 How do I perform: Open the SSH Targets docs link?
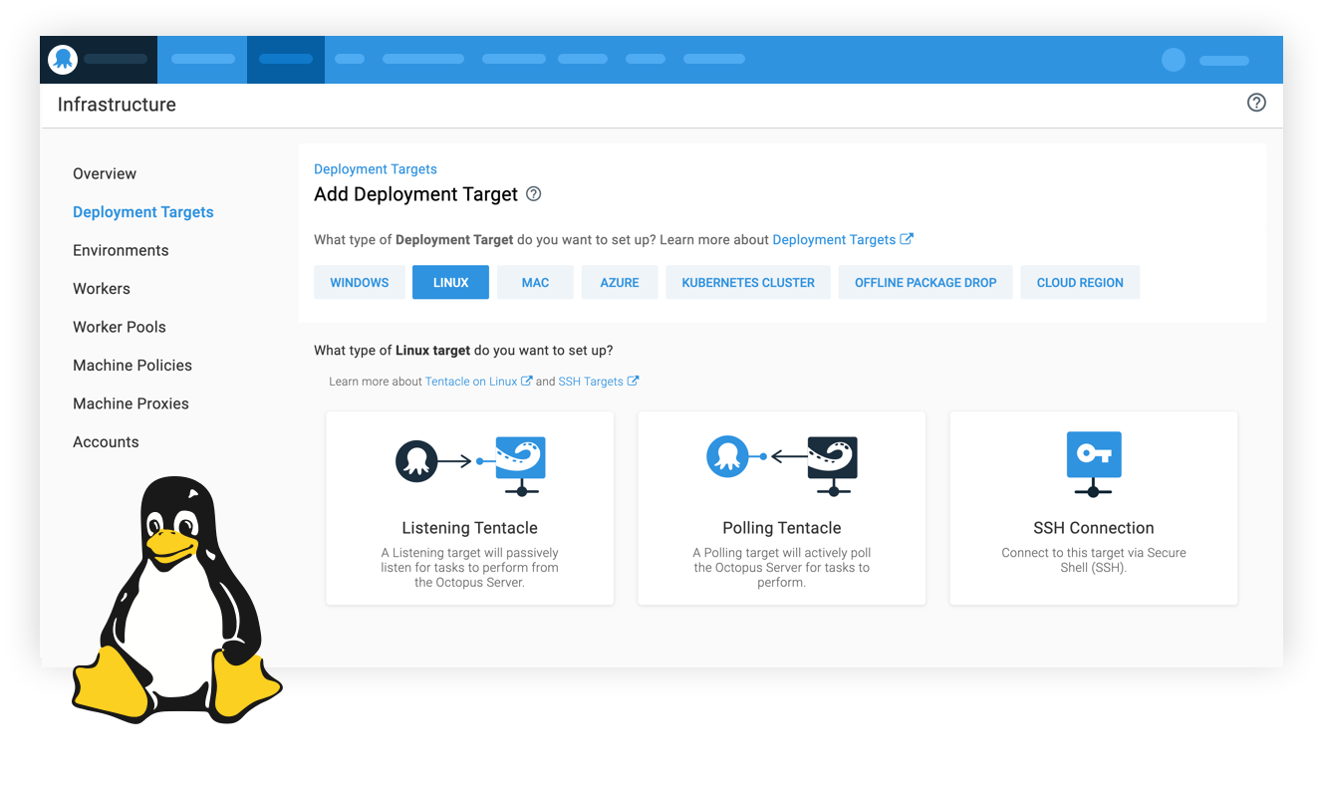click(598, 381)
